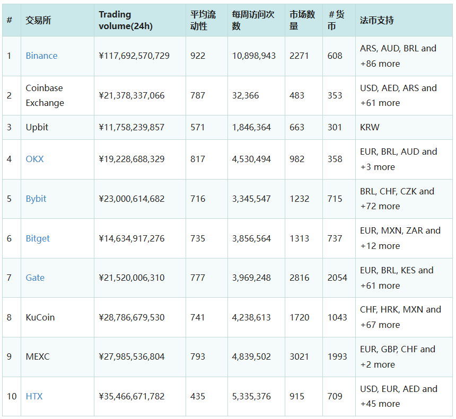Viewport: 456px width, 419px height.
Task: Click KuCoin volume ¥28,786,679,530
Action: click(x=131, y=317)
